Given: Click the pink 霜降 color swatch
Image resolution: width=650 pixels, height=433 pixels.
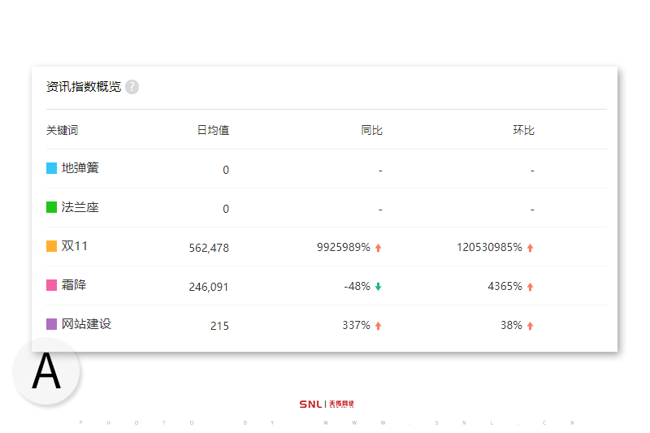Looking at the screenshot, I should [x=51, y=285].
